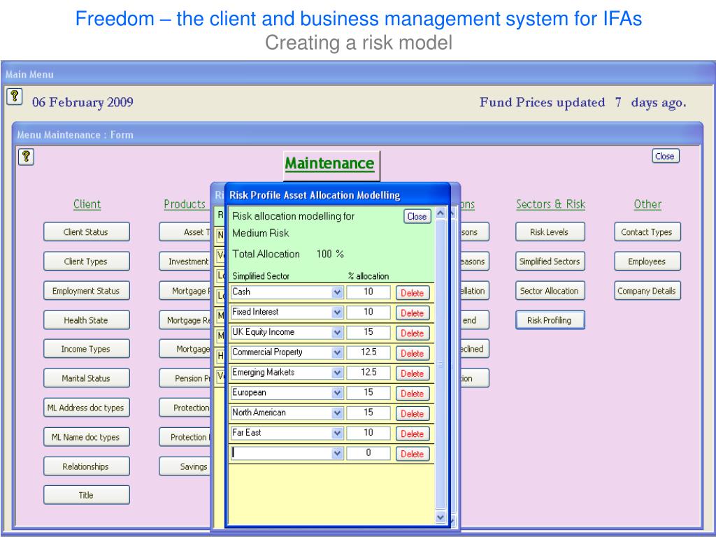Viewport: 716px width, 537px height.
Task: Open Contact Types maintenance
Action: pyautogui.click(x=647, y=232)
